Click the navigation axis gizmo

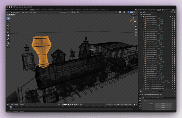pyautogui.click(x=133, y=21)
